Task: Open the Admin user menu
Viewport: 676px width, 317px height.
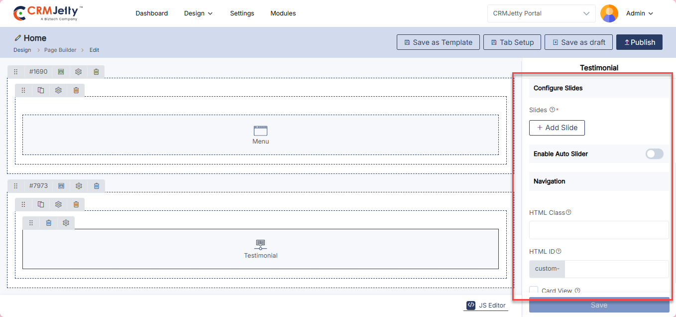Action: (x=639, y=13)
